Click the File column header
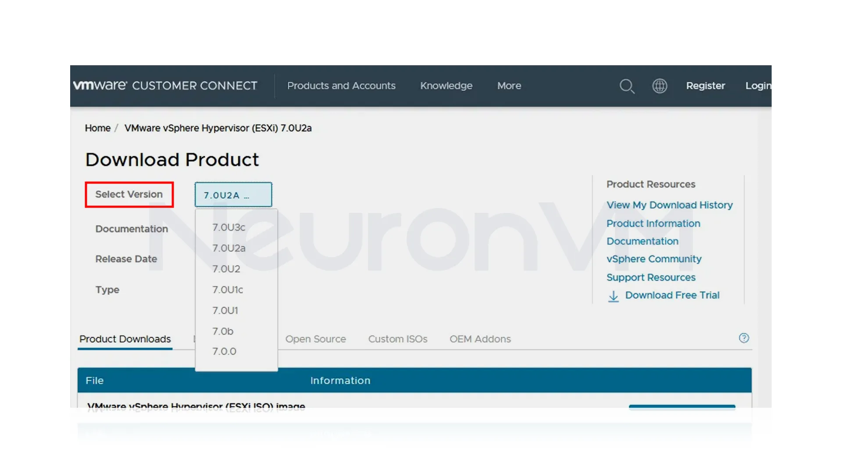Image resolution: width=842 pixels, height=473 pixels. point(94,381)
